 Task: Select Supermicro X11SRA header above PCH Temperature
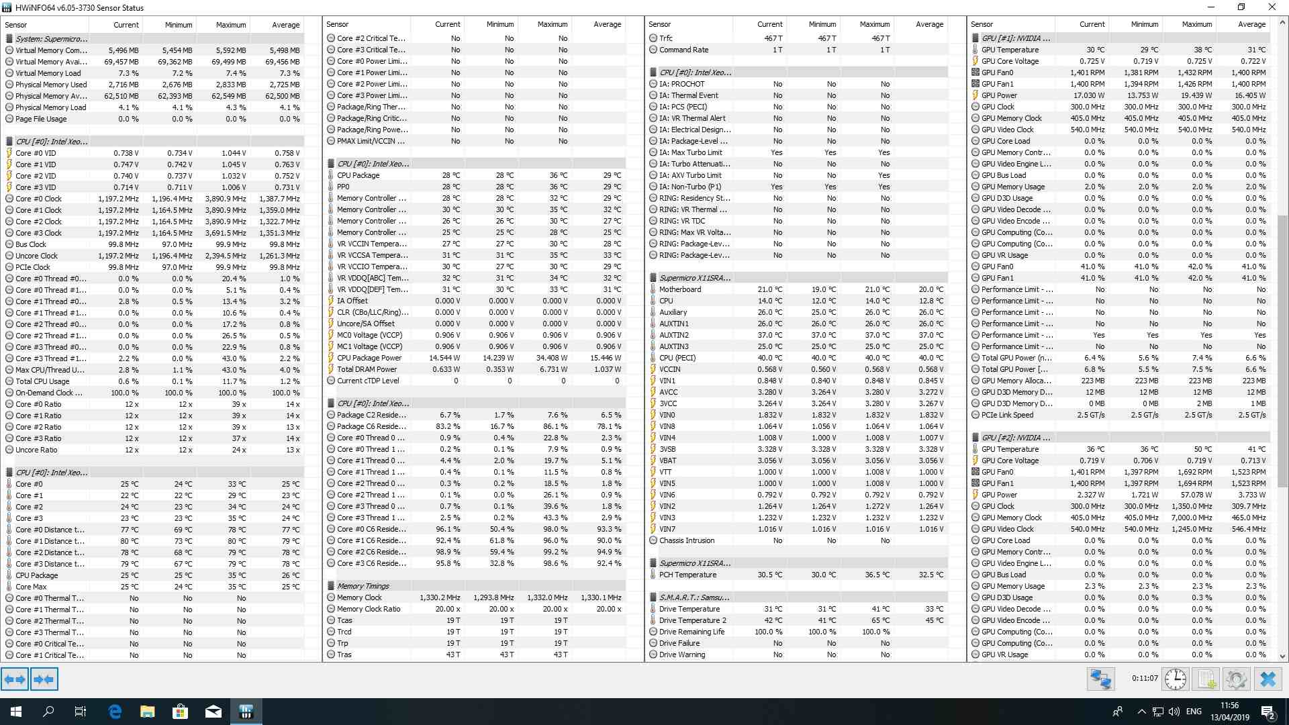coord(798,563)
